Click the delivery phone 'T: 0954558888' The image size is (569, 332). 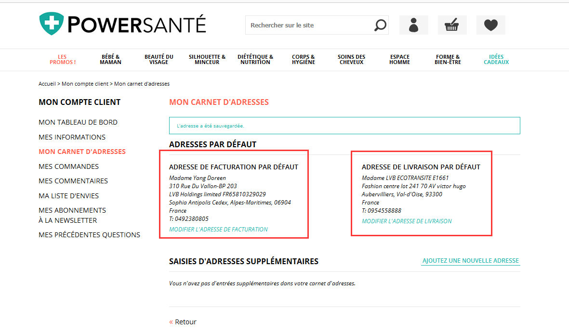pyautogui.click(x=382, y=211)
